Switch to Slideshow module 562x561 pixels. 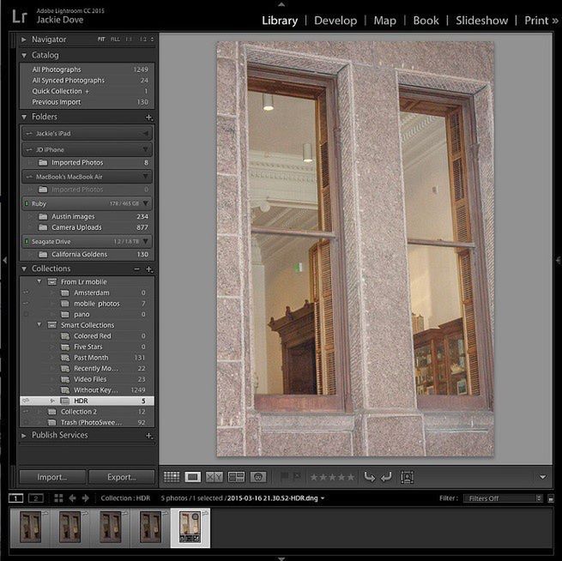pyautogui.click(x=481, y=21)
